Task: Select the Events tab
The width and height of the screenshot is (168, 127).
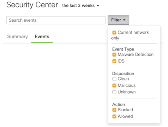Action: [x=42, y=36]
